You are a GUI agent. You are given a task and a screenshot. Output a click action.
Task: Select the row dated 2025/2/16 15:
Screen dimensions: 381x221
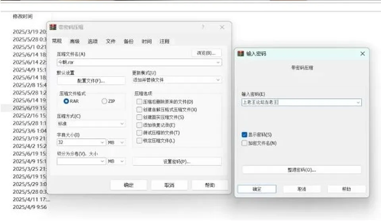point(30,115)
